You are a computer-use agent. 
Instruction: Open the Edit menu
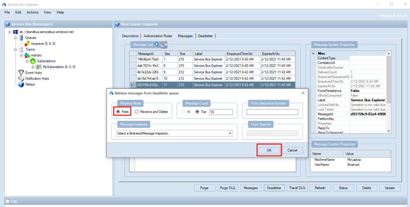(18, 12)
